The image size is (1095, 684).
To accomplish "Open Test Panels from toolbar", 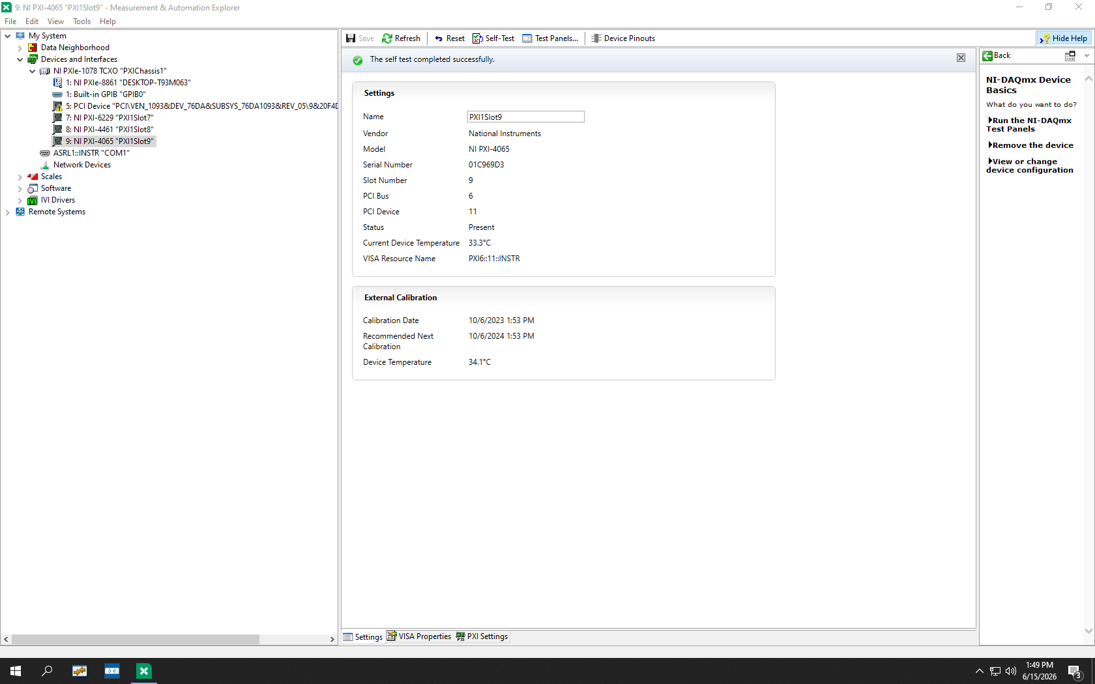I will (550, 38).
